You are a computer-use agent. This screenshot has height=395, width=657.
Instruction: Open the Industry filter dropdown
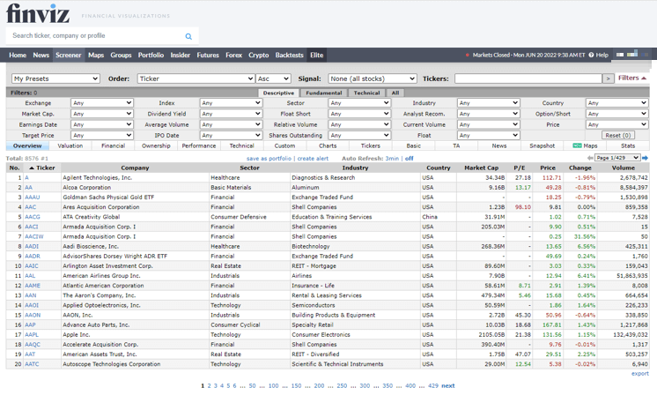tap(488, 103)
